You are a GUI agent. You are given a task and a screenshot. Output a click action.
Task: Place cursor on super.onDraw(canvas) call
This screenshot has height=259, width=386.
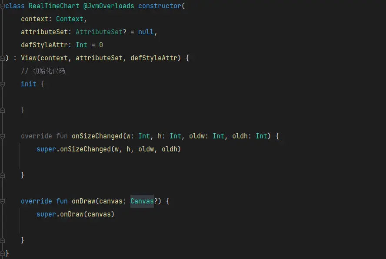75,214
